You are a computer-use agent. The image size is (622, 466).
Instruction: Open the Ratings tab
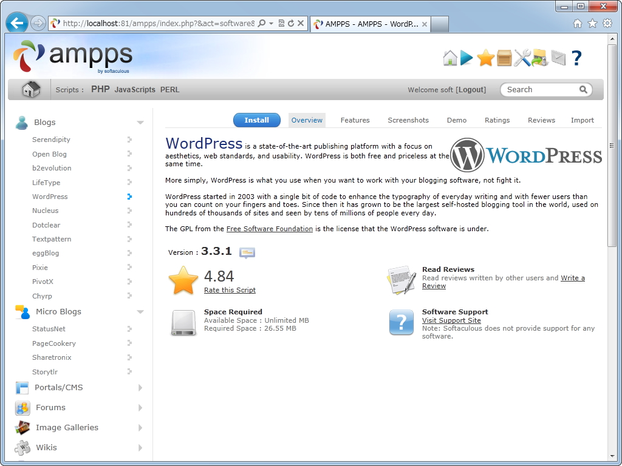click(497, 120)
